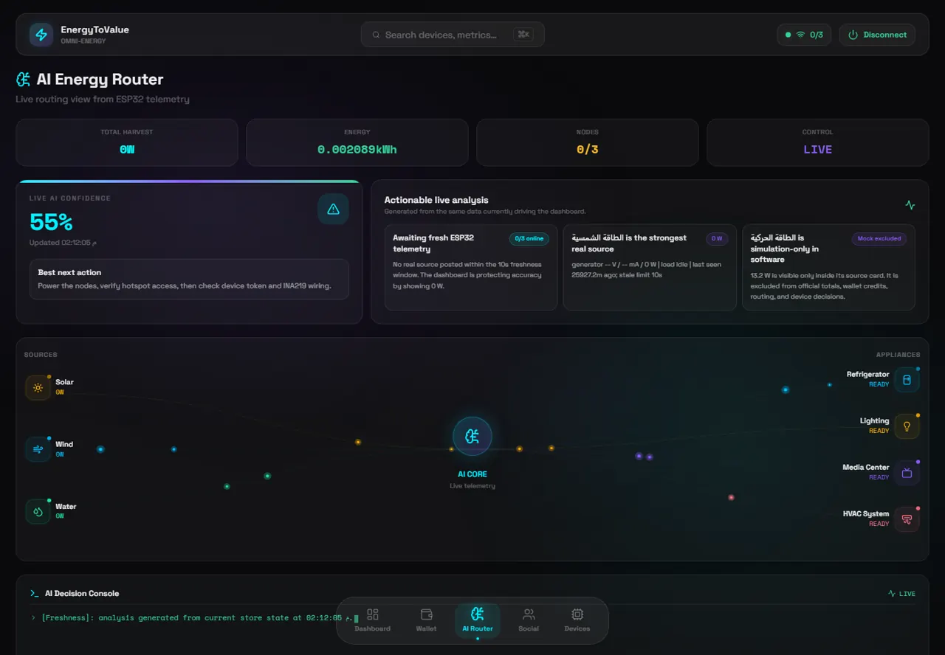
Task: Click the ⌘K shortcut badge in search
Action: pos(523,35)
